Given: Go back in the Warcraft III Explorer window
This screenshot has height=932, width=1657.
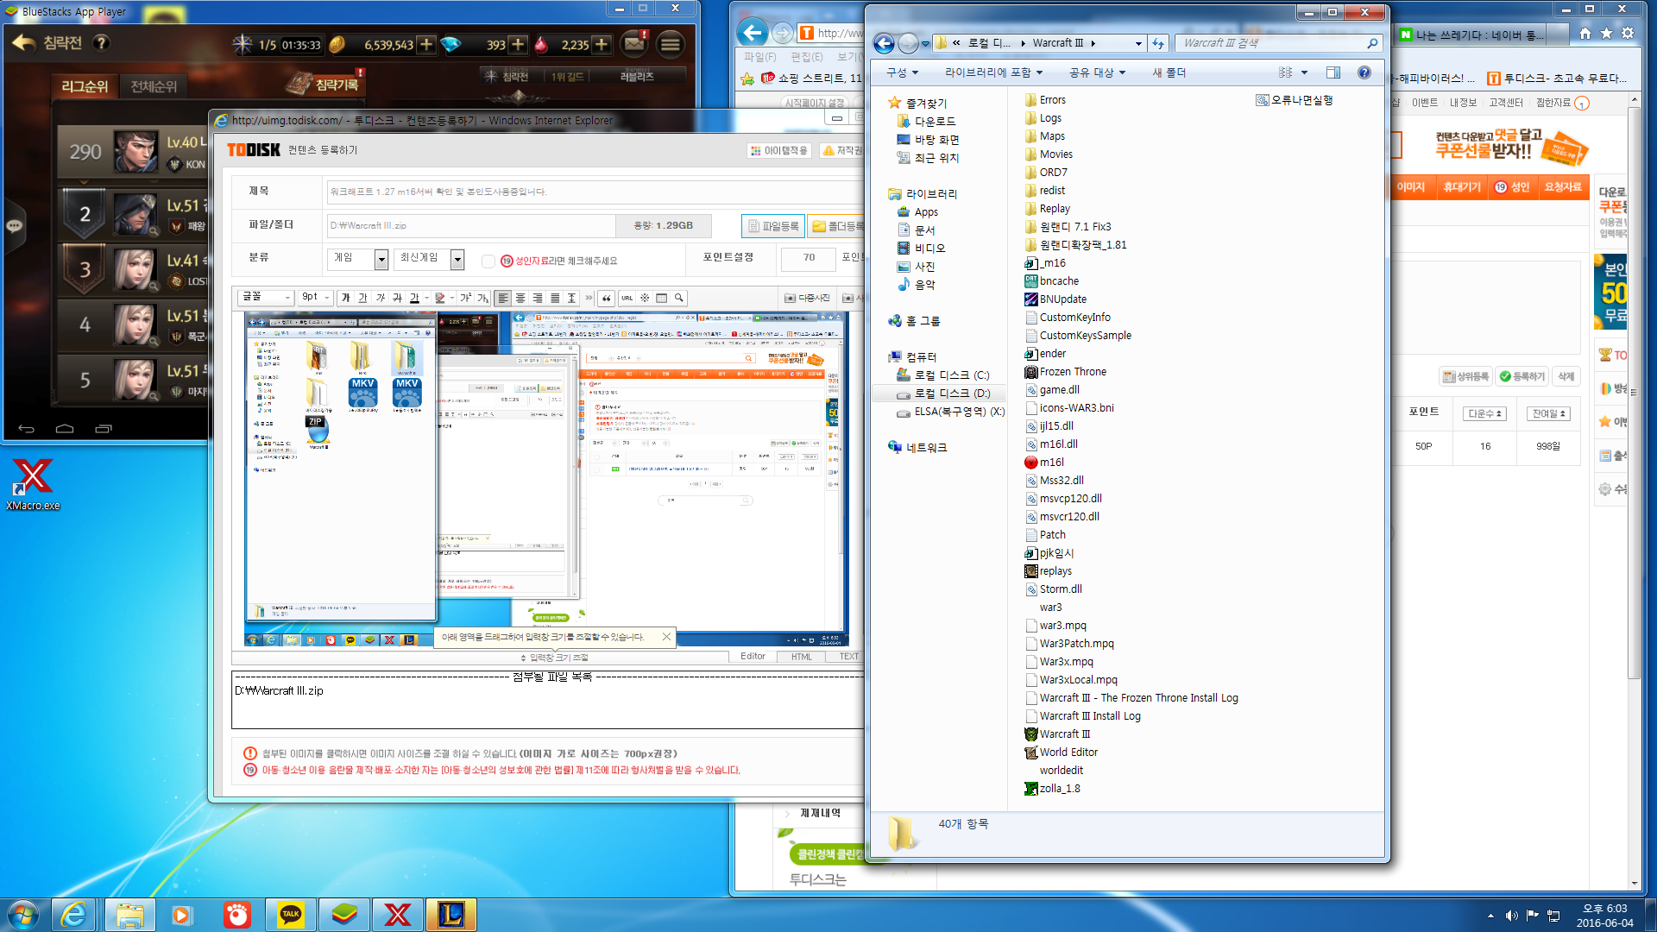Looking at the screenshot, I should 884,43.
